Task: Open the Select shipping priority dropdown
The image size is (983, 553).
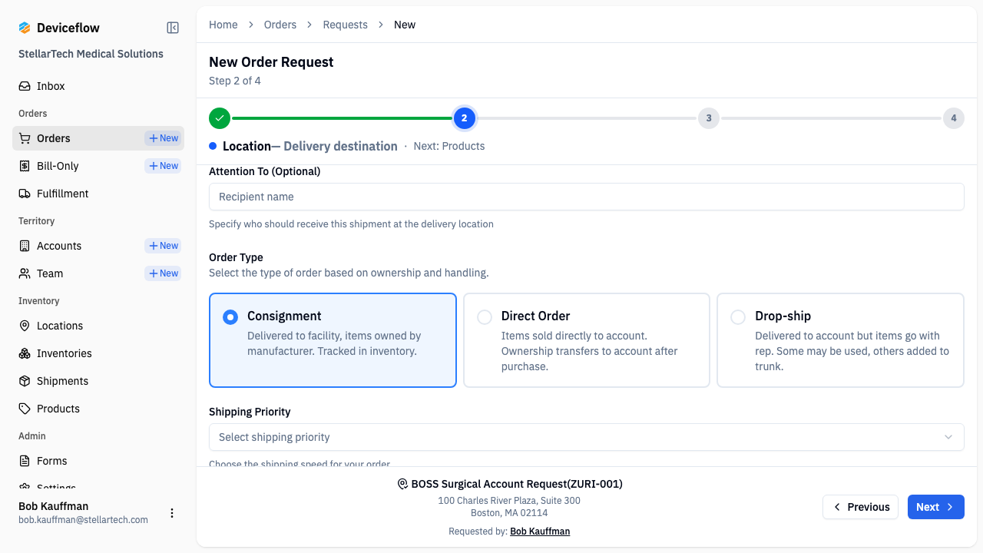Action: 587,437
